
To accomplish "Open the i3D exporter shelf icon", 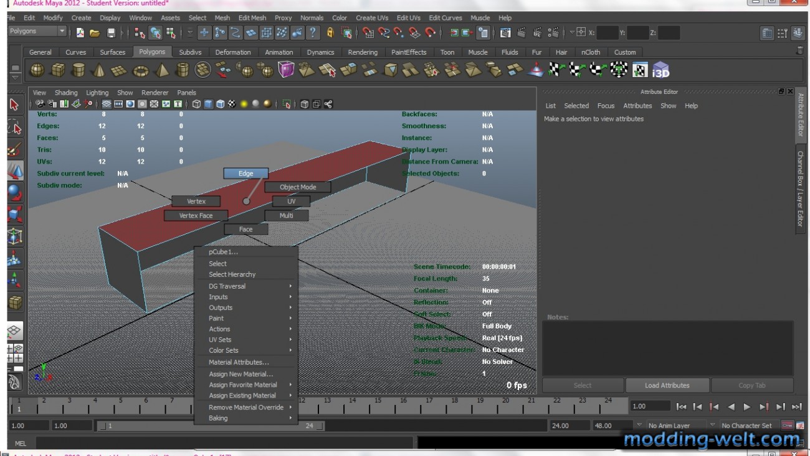I will tap(660, 70).
